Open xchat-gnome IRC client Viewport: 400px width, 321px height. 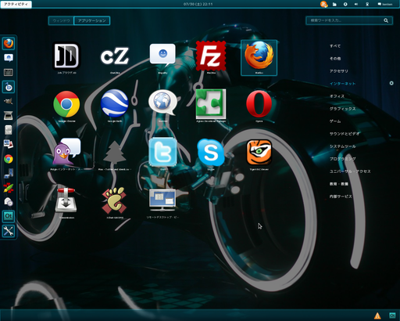(115, 200)
